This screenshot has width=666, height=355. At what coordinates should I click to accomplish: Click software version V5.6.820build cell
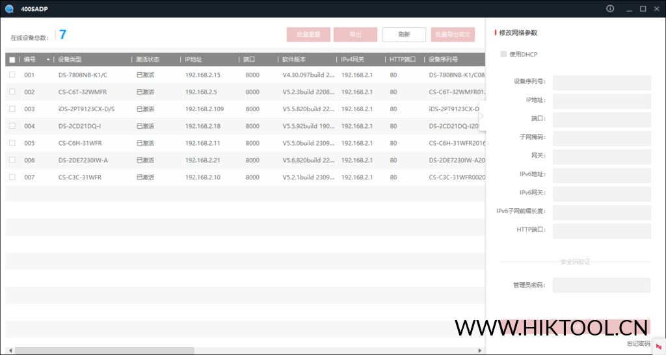308,160
